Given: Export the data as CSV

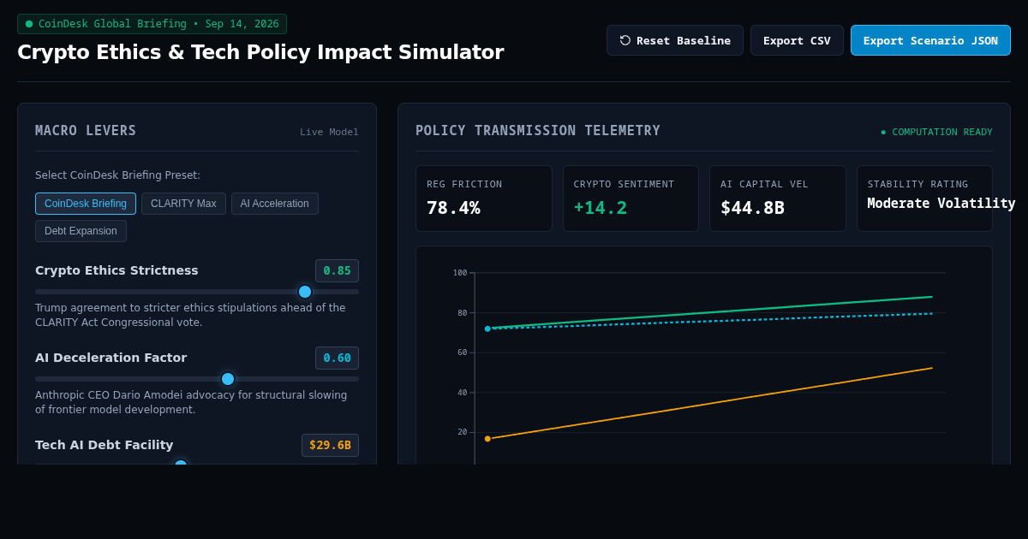Looking at the screenshot, I should [x=797, y=40].
